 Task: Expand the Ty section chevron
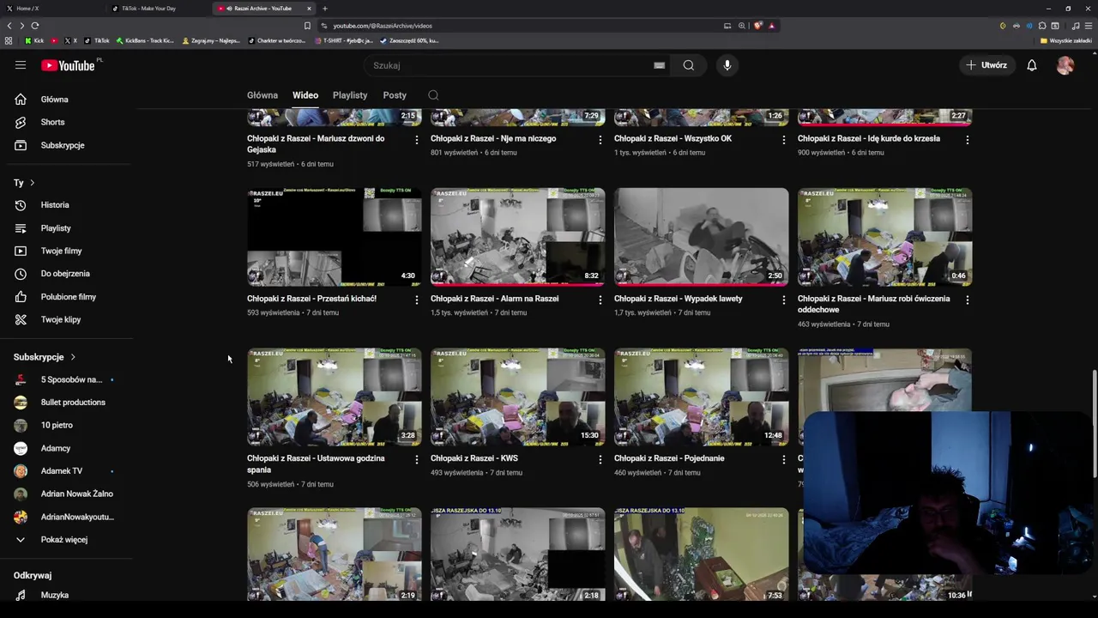[x=32, y=183]
